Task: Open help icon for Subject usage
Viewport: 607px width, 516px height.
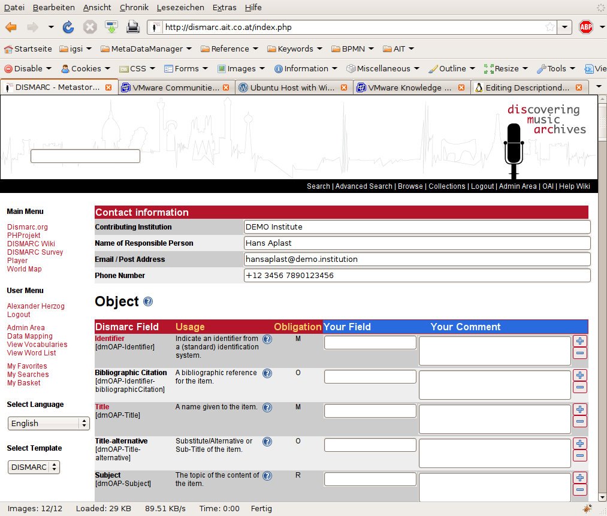Action: click(267, 476)
